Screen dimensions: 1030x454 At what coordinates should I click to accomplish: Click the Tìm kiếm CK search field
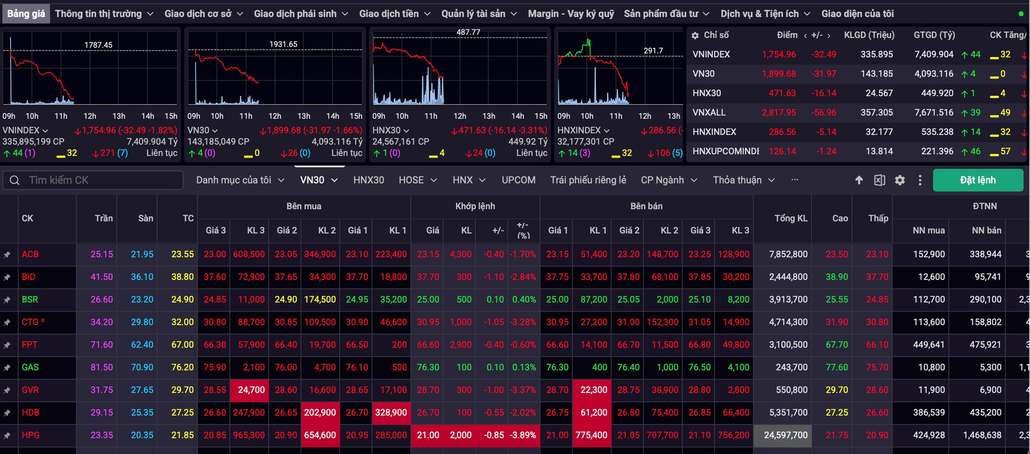click(x=93, y=180)
